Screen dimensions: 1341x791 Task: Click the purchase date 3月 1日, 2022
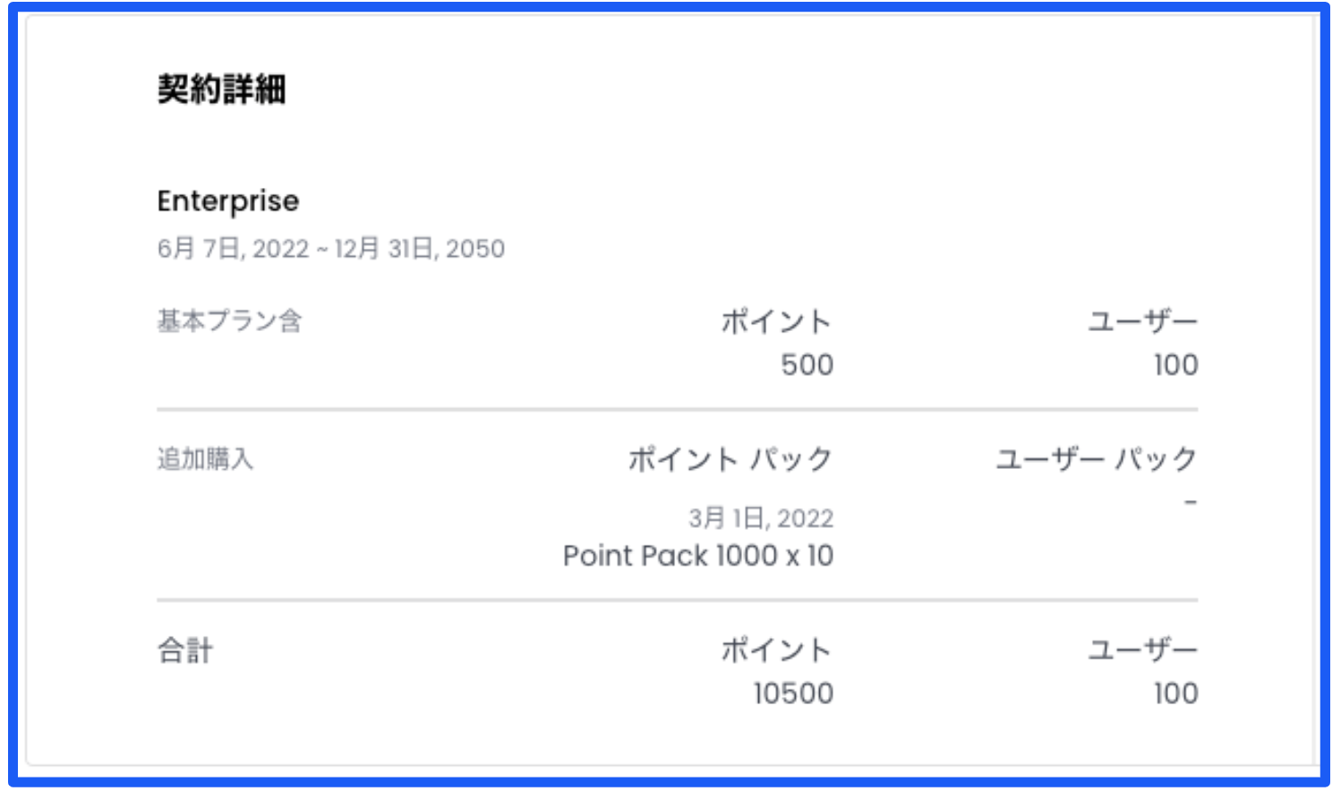click(761, 518)
